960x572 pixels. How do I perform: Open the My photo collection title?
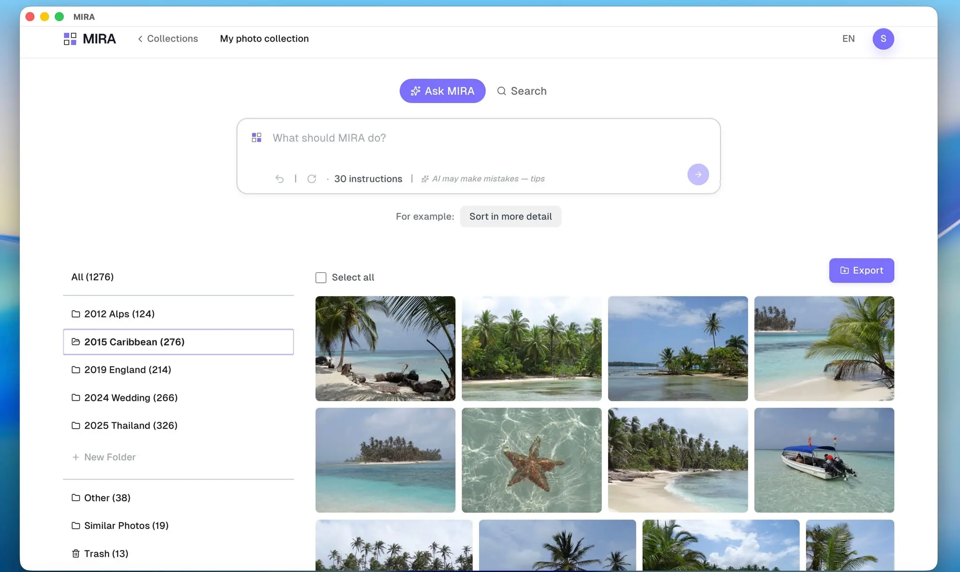tap(264, 38)
